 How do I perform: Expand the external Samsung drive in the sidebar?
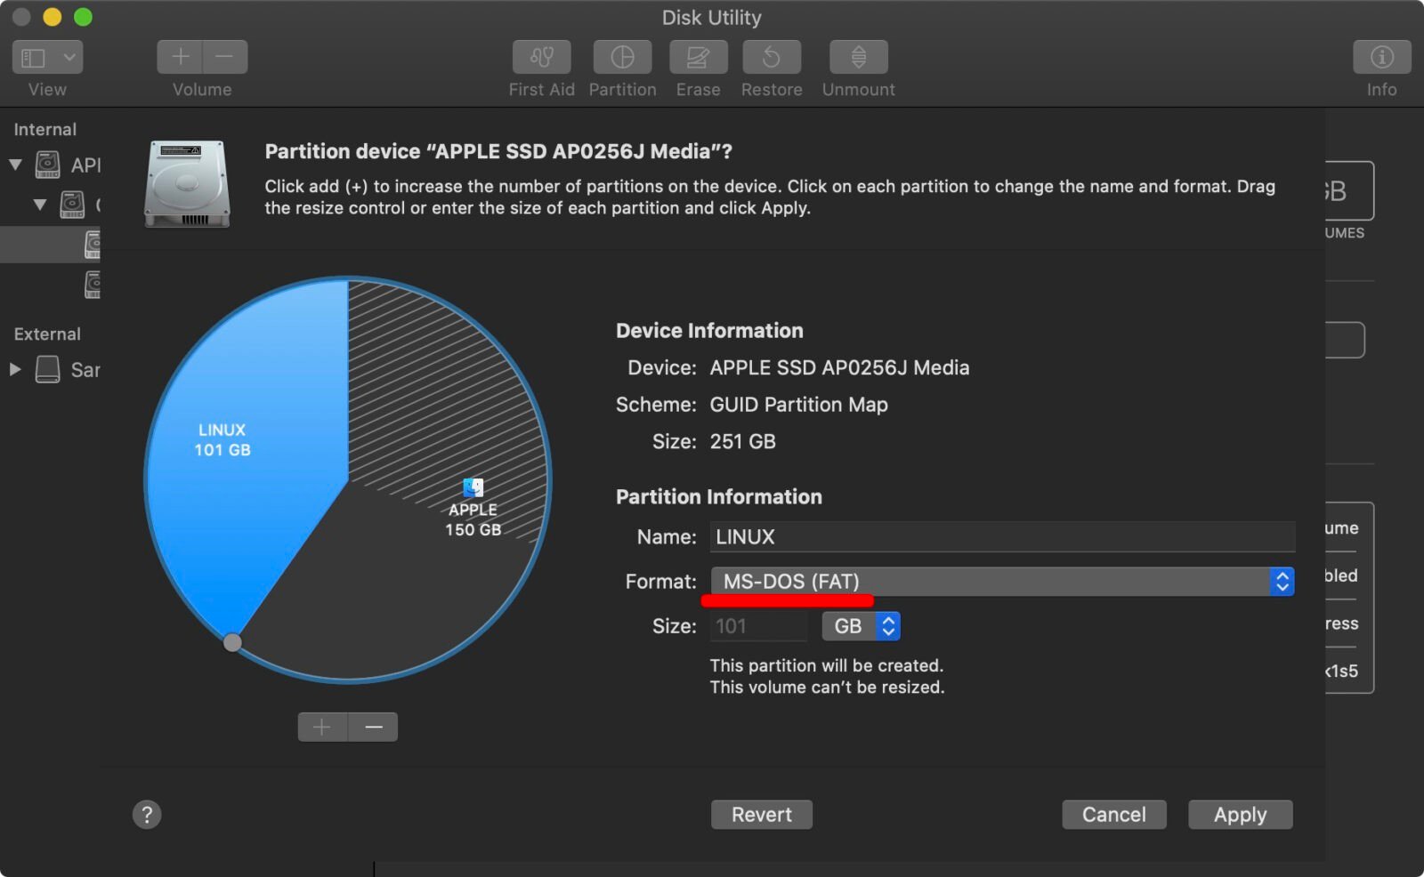(x=15, y=368)
